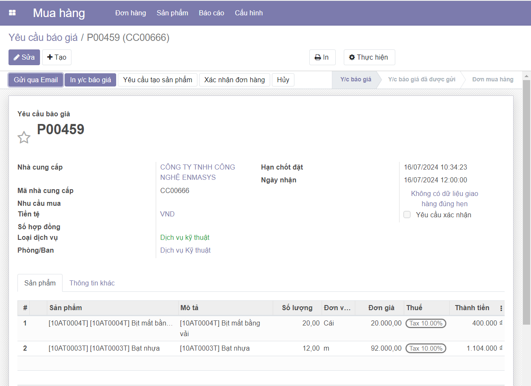The width and height of the screenshot is (531, 386).
Task: Click the Sửa edit button
Action: tap(24, 58)
